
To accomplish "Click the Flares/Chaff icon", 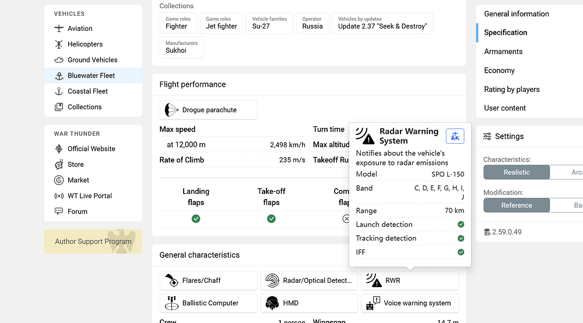I will click(172, 281).
